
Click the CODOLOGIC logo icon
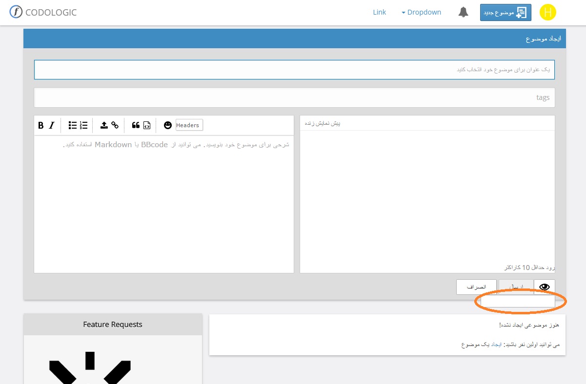(16, 12)
